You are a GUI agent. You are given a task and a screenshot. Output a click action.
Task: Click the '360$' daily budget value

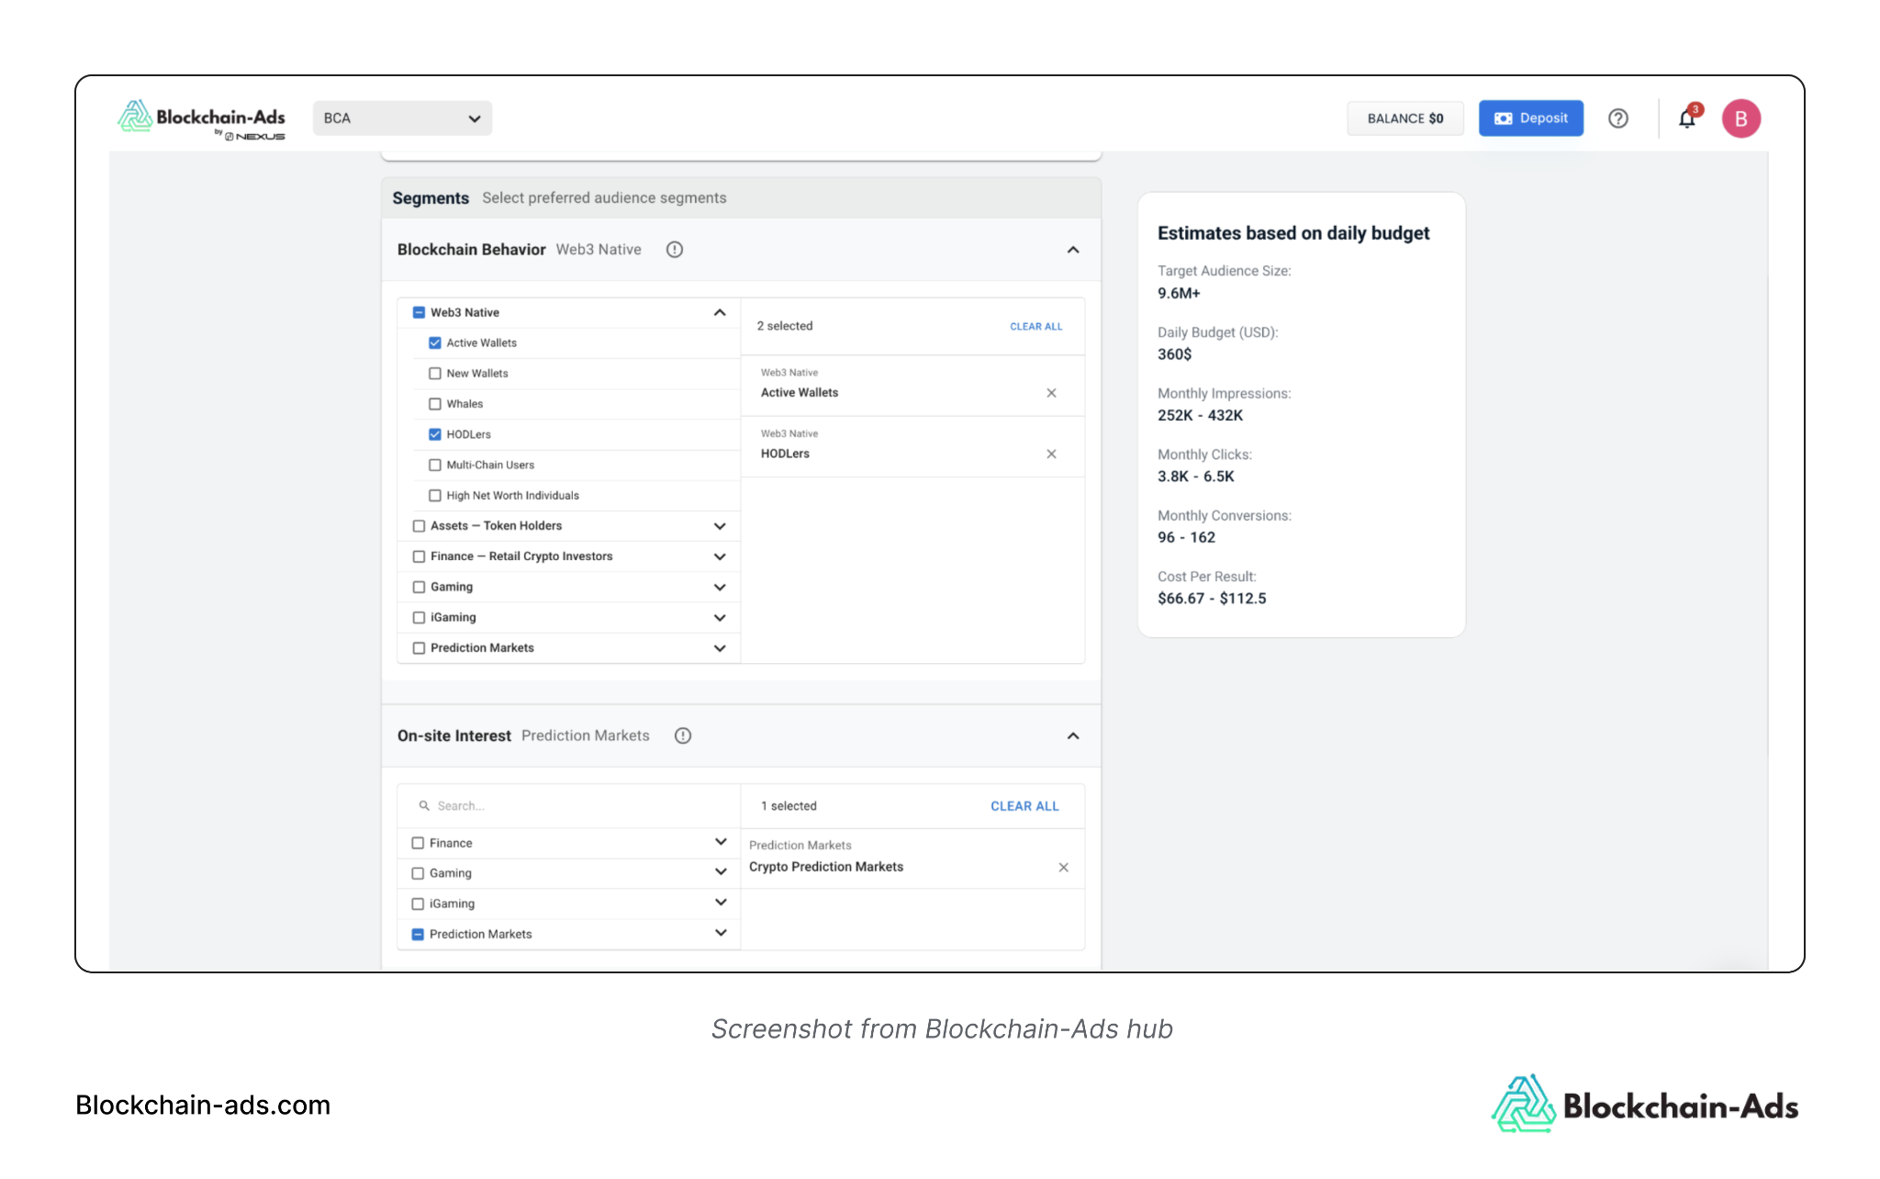coord(1175,354)
